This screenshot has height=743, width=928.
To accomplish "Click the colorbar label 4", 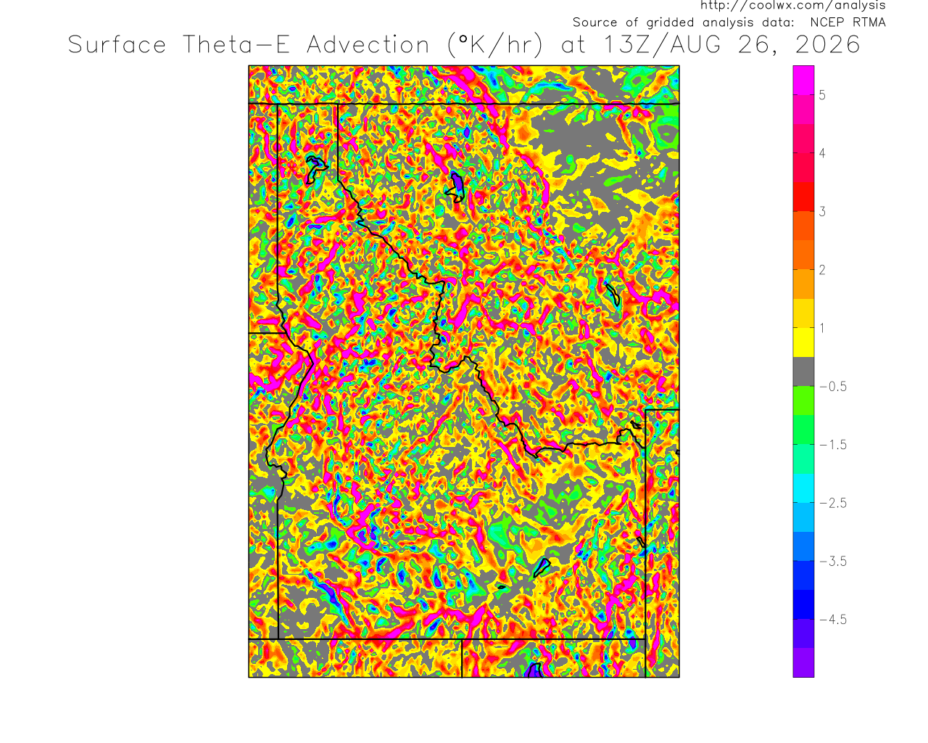I will 822,153.
